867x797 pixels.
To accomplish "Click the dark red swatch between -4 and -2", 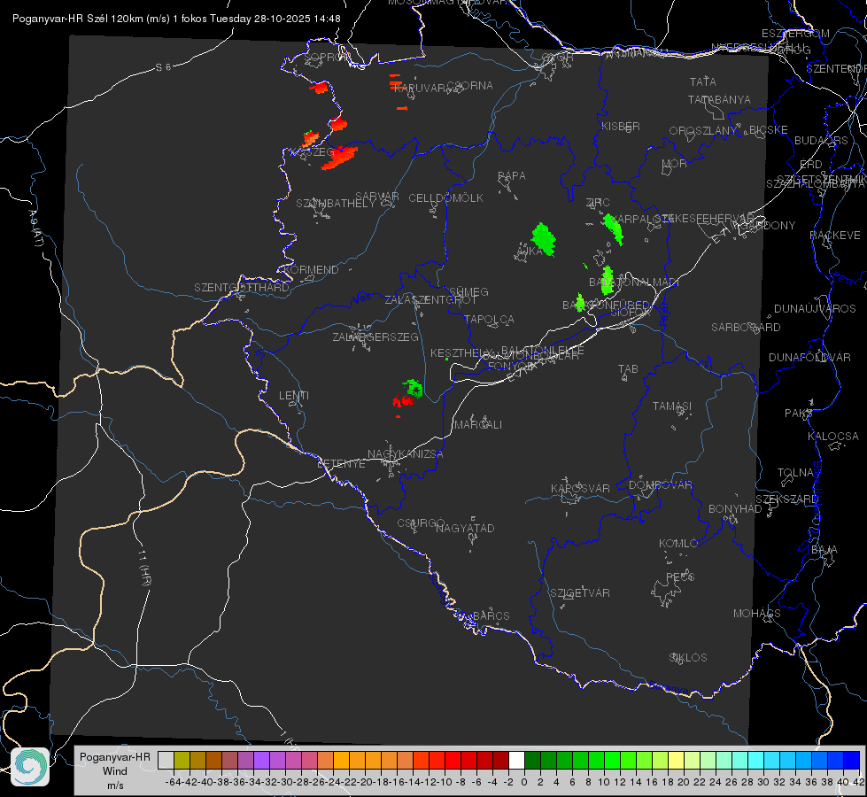I will click(500, 760).
